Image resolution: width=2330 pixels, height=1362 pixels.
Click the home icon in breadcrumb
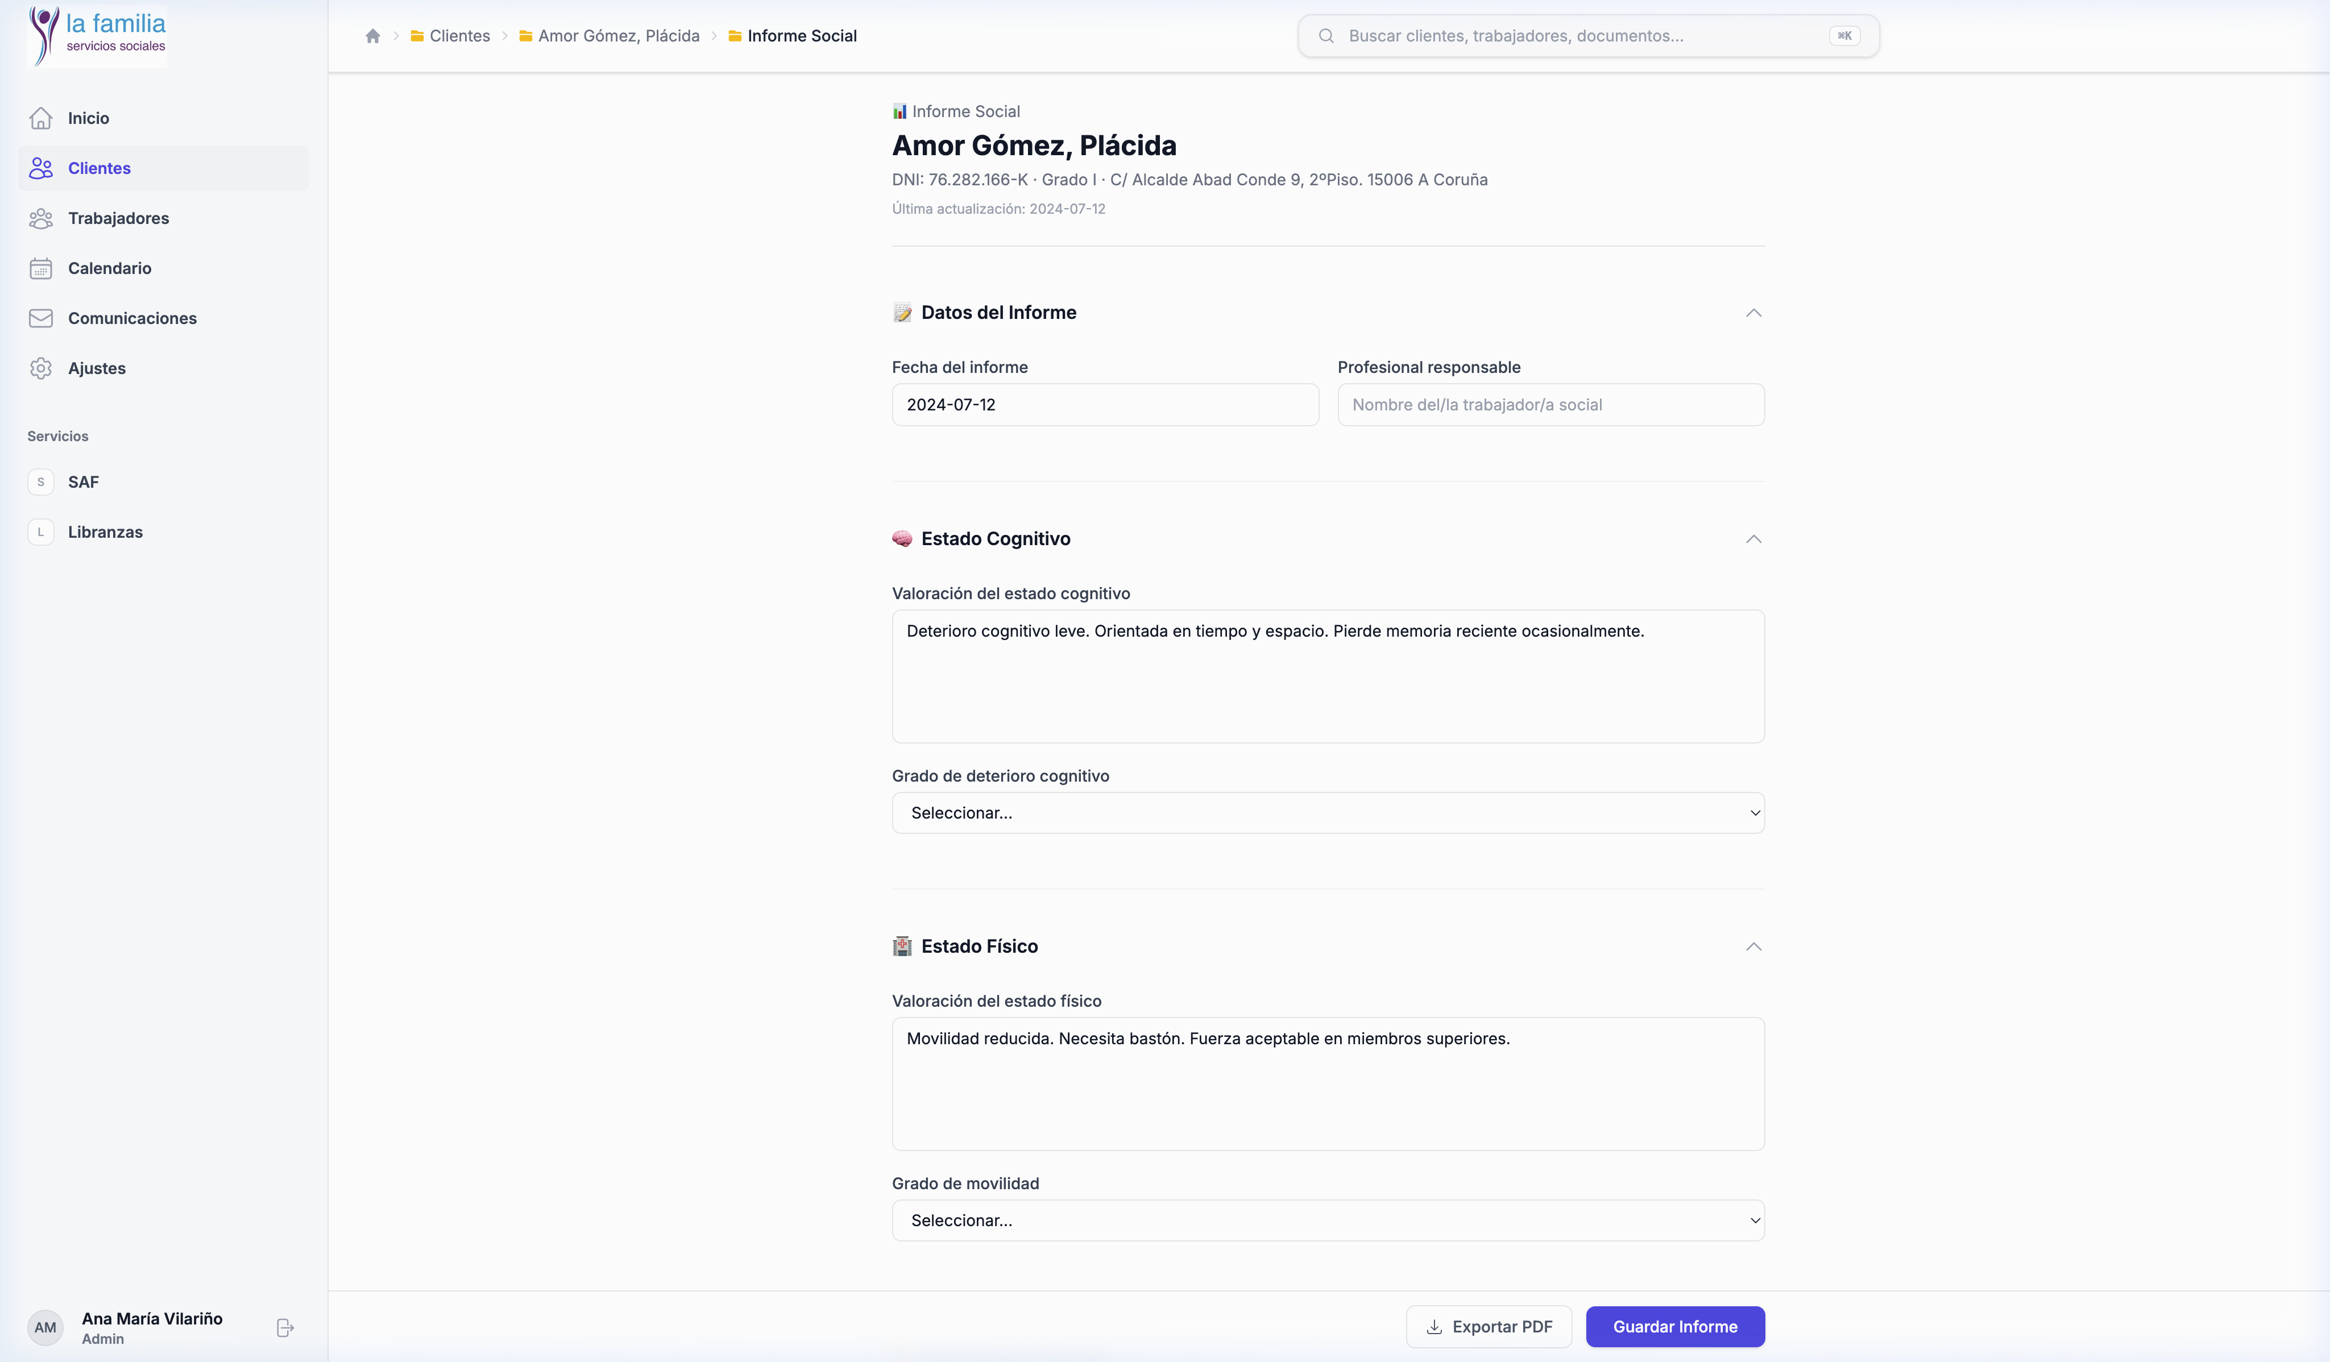[372, 36]
